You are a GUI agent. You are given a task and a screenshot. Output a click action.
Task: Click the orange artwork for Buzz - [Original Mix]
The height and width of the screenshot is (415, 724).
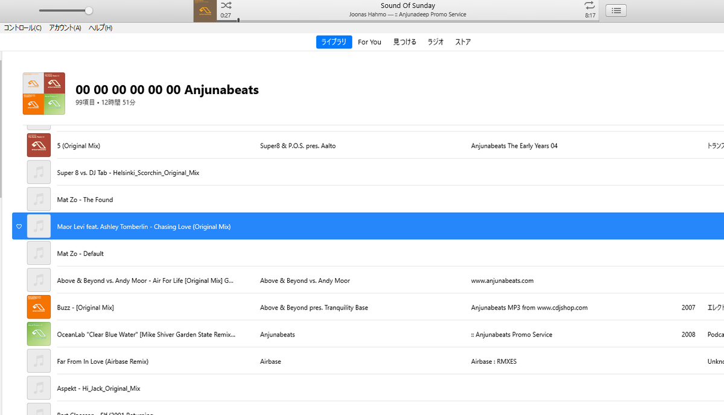[39, 307]
